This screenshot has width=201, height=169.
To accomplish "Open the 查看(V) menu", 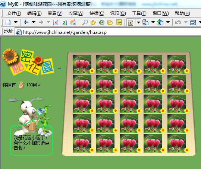I will pyautogui.click(x=55, y=13).
